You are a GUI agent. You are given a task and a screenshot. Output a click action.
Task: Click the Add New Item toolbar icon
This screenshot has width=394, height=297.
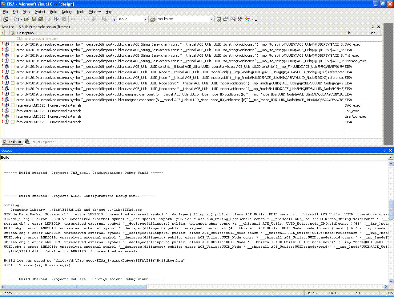[16, 19]
